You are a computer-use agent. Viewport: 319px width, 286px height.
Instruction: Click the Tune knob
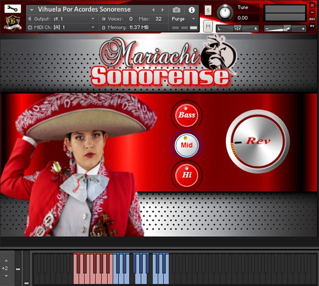pos(225,12)
